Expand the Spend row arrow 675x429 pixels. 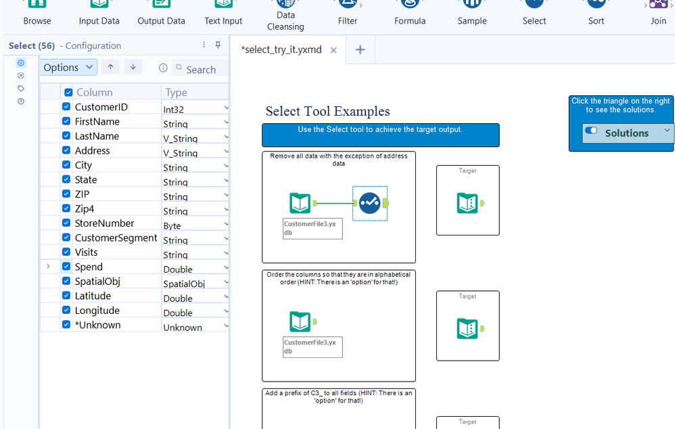click(48, 266)
